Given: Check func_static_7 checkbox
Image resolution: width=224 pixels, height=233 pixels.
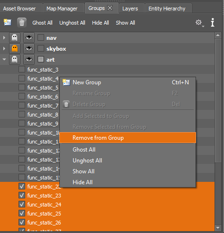Looking at the screenshot, I should tap(22, 105).
